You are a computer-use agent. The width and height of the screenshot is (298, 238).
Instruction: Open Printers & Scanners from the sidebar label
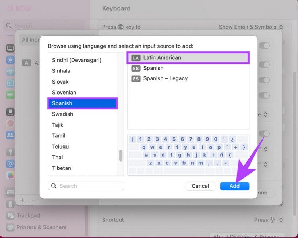click(x=41, y=227)
